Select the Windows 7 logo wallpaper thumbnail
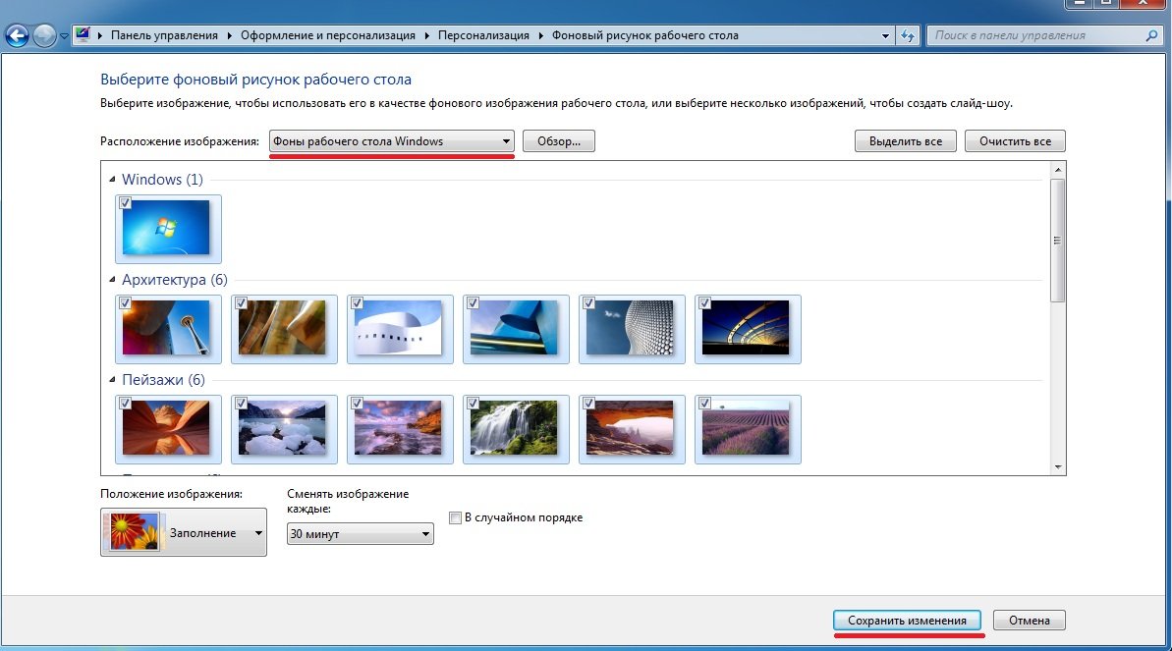Screen dimensions: 1172x651 167,229
